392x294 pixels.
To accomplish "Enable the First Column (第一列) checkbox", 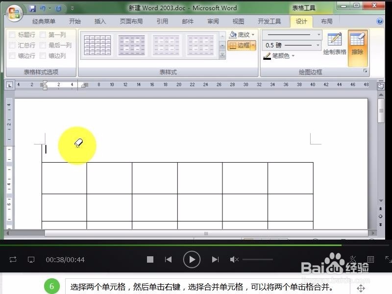I will click(43, 34).
